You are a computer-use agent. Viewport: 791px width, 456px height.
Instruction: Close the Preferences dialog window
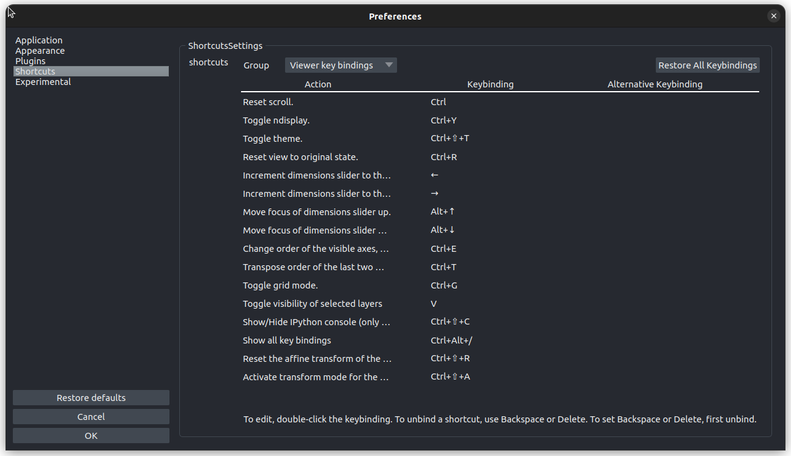pos(774,17)
